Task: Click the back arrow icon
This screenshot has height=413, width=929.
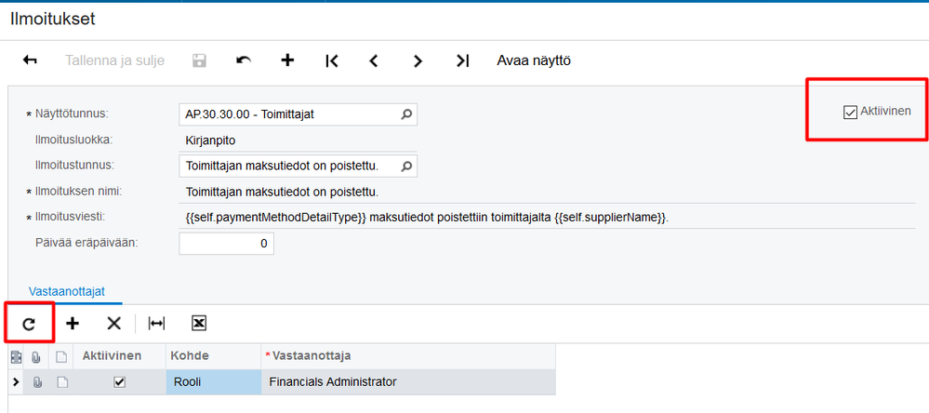Action: [x=30, y=60]
